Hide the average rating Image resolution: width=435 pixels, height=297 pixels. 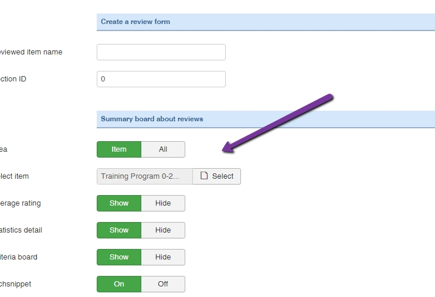pos(163,203)
